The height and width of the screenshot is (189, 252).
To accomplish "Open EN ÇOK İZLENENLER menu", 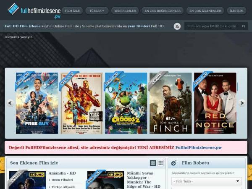I will tap(205, 11).
